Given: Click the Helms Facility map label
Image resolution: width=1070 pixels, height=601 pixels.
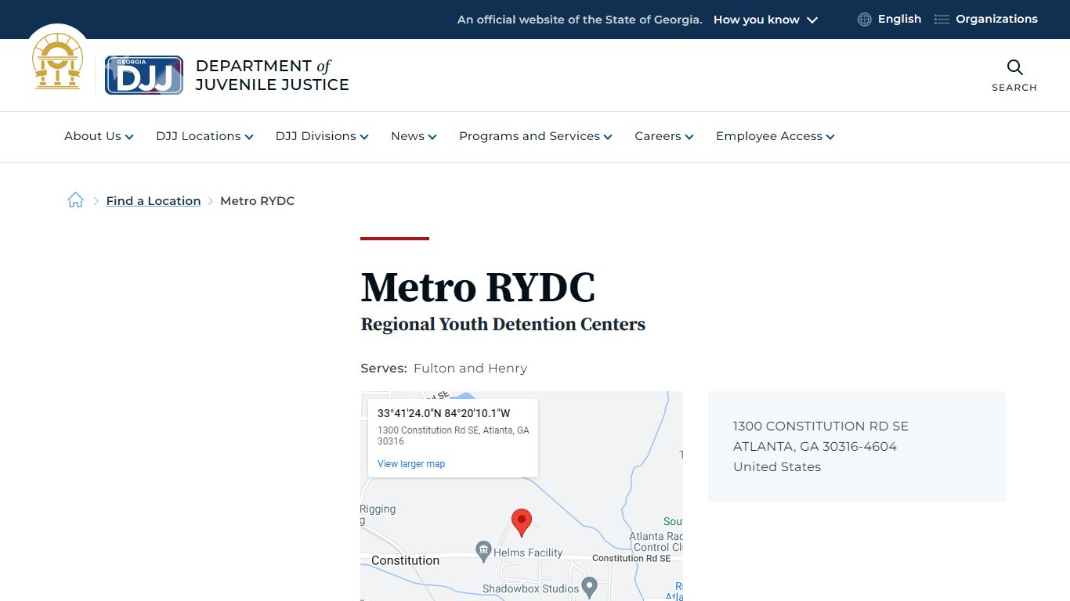Looking at the screenshot, I should pos(528,552).
